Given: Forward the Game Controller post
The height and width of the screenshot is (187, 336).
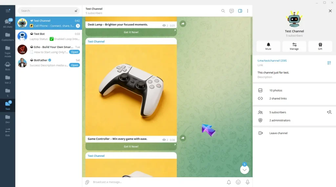Looking at the screenshot, I should [183, 138].
